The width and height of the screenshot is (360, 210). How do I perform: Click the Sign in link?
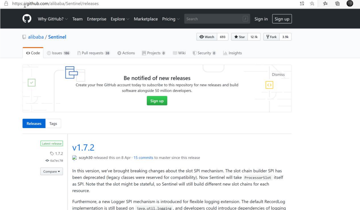pos(261,19)
